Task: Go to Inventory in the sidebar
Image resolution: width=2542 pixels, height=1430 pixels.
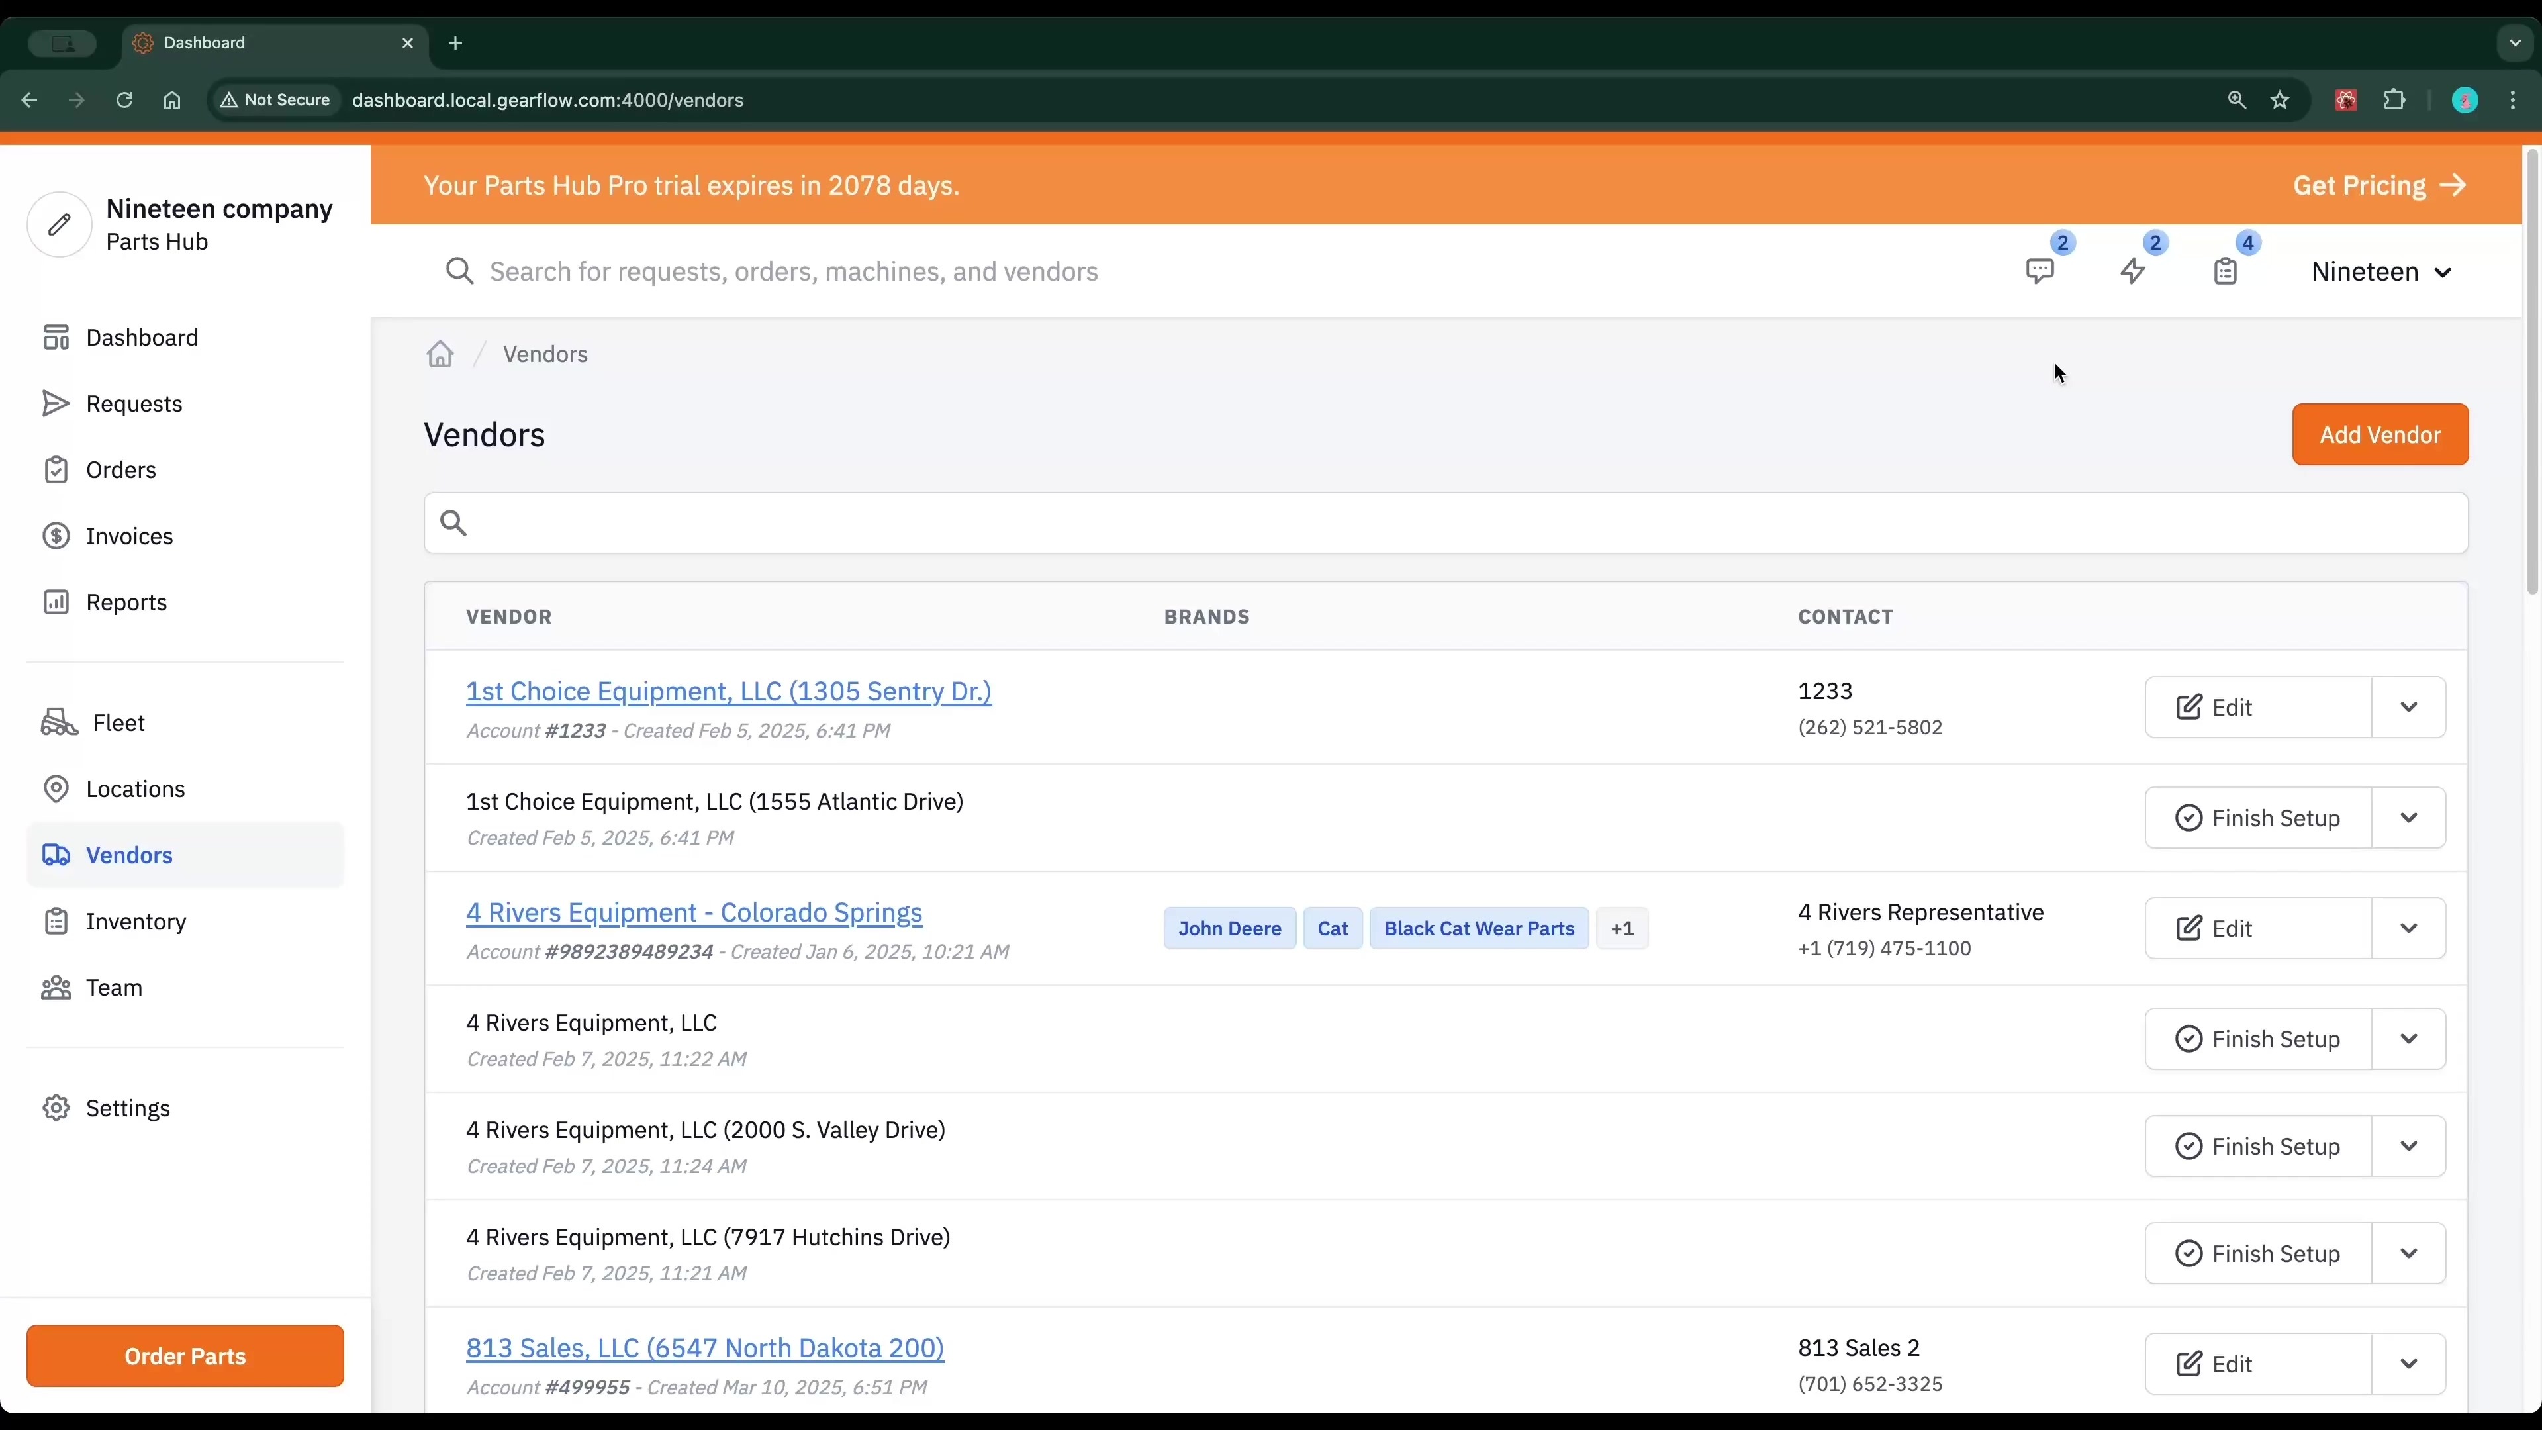Action: (x=135, y=922)
